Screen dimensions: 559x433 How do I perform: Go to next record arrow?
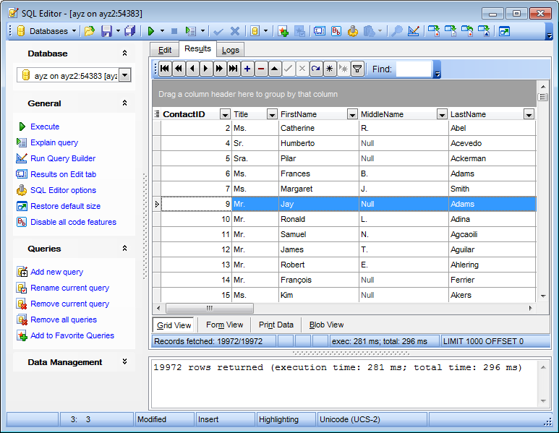[x=205, y=69]
